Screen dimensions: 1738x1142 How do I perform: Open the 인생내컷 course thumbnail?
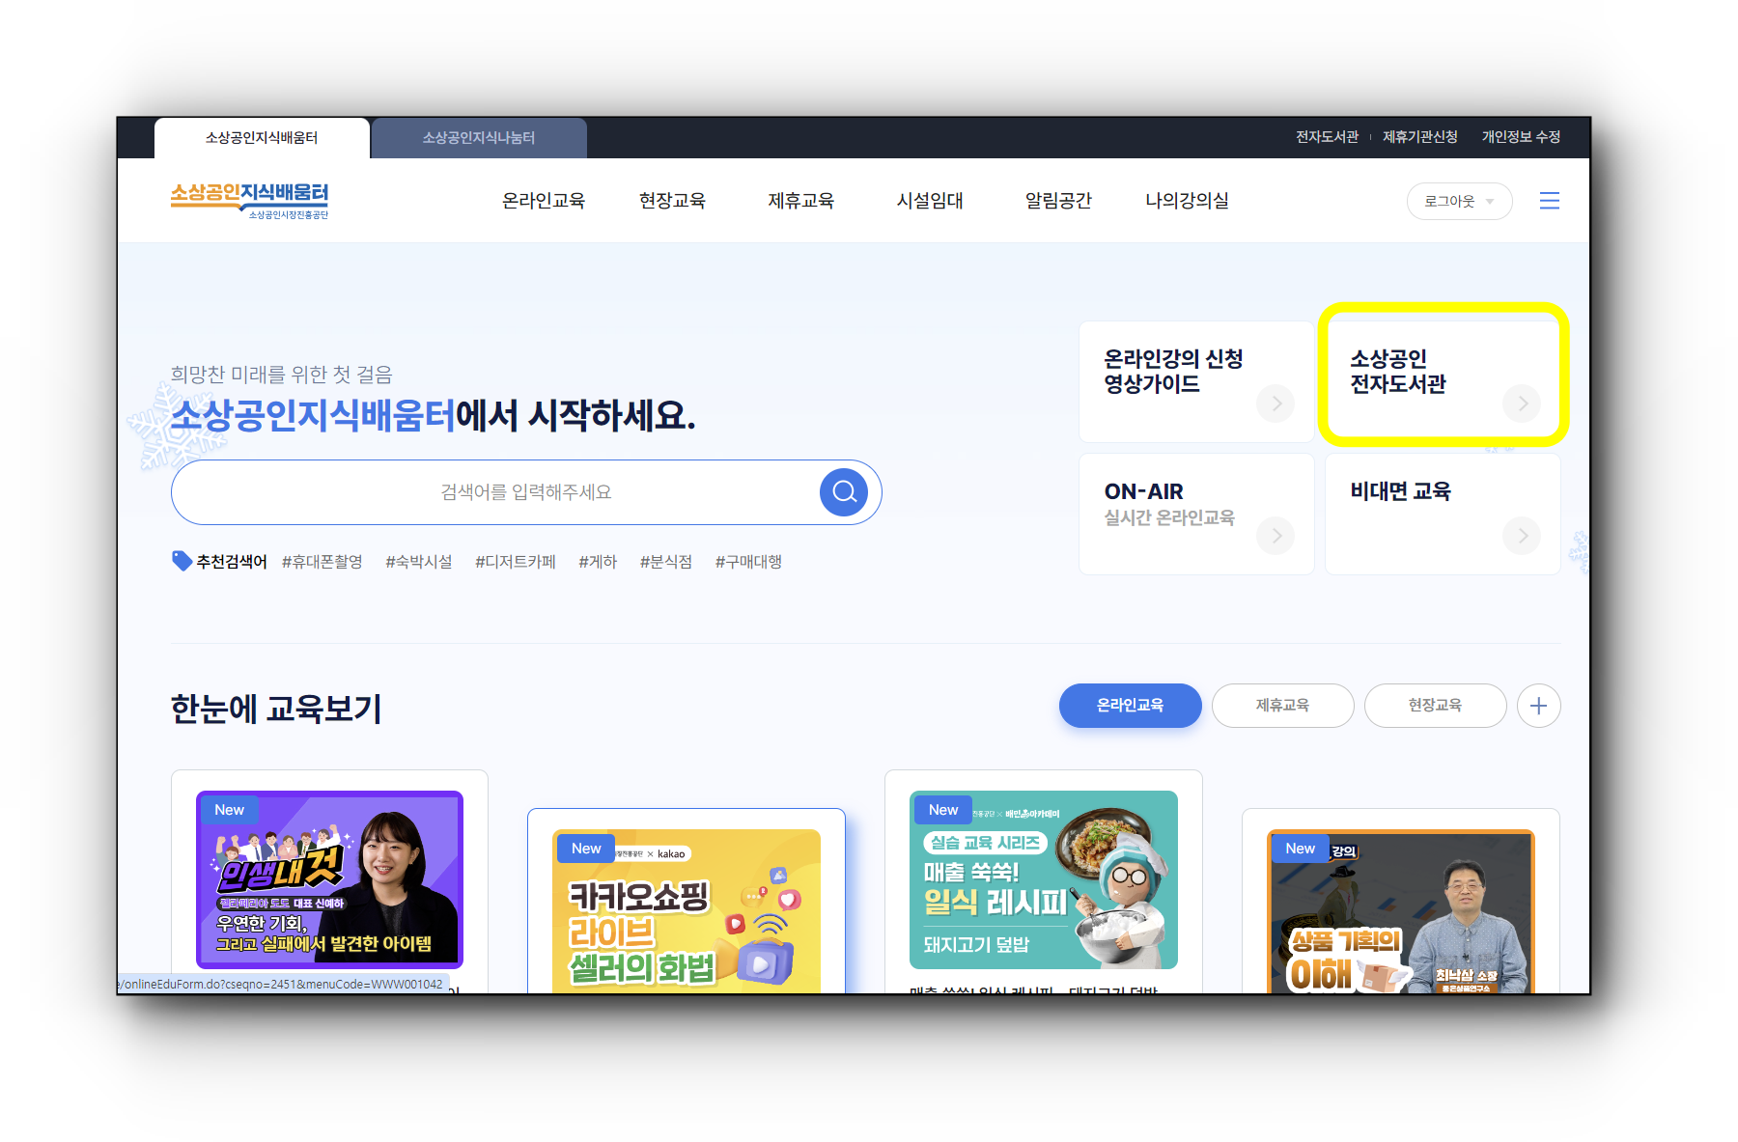[x=329, y=879]
